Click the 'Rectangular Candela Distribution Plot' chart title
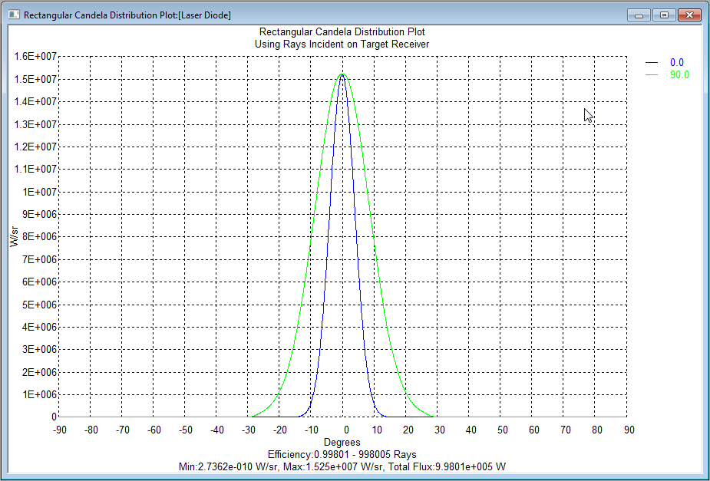 pyautogui.click(x=342, y=31)
